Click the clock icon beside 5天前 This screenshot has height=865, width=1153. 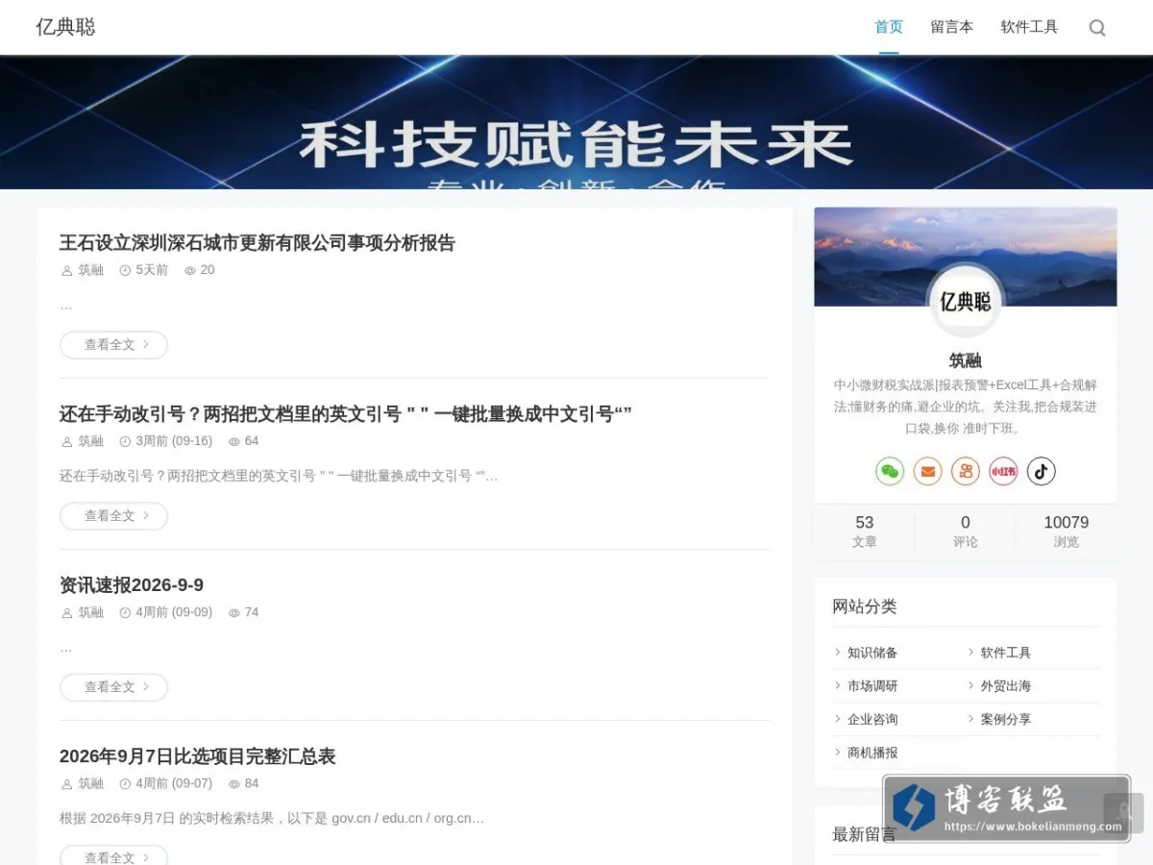pyautogui.click(x=125, y=271)
